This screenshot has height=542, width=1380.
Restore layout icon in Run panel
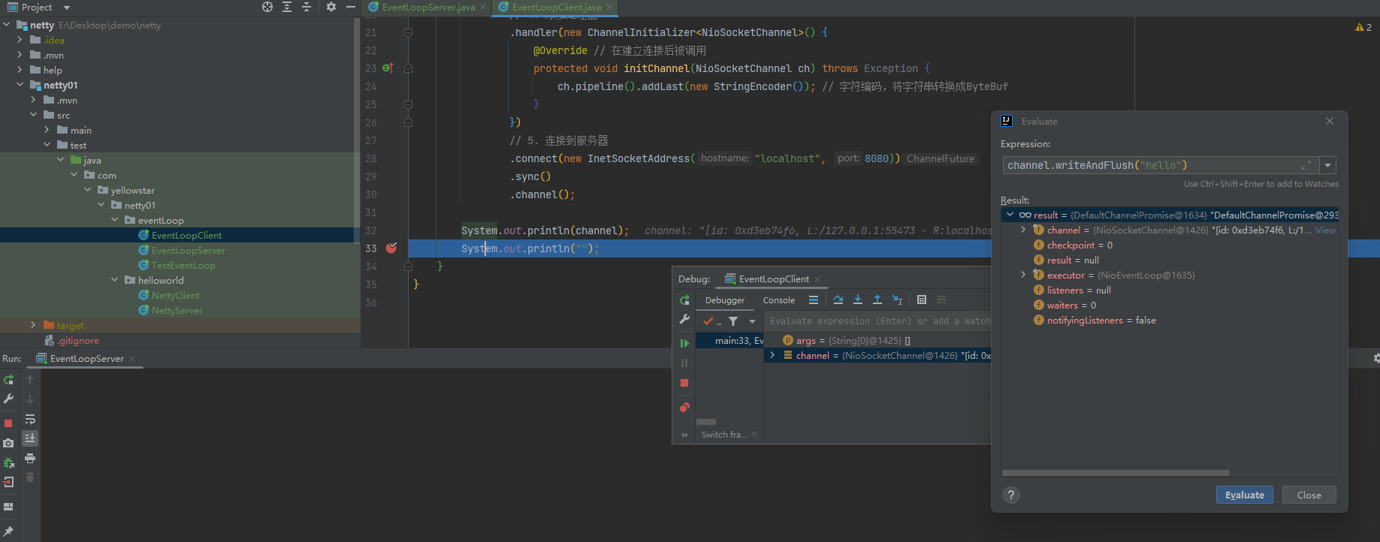(x=8, y=507)
